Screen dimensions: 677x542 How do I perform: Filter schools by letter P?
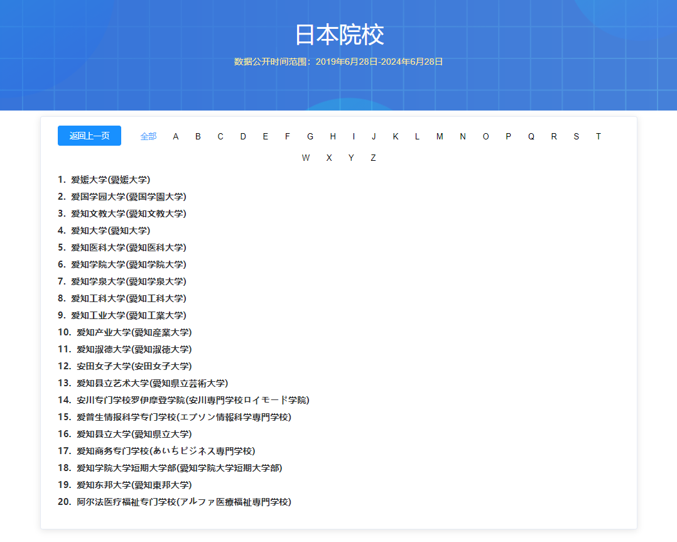[509, 136]
